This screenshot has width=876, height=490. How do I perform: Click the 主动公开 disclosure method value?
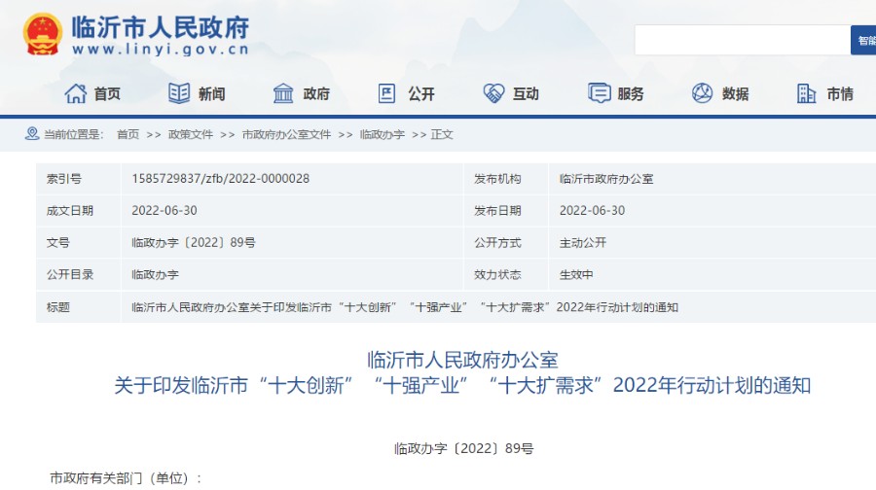583,243
